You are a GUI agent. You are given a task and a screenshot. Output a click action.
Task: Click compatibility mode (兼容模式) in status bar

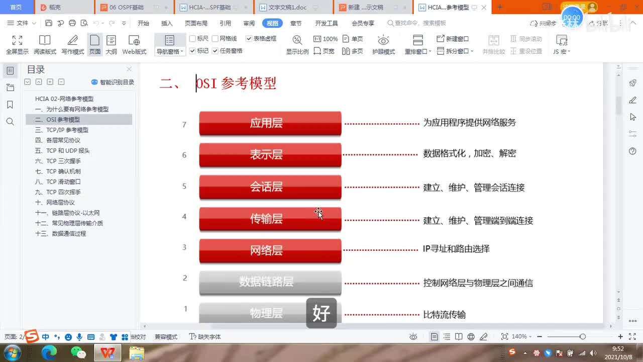coord(166,337)
